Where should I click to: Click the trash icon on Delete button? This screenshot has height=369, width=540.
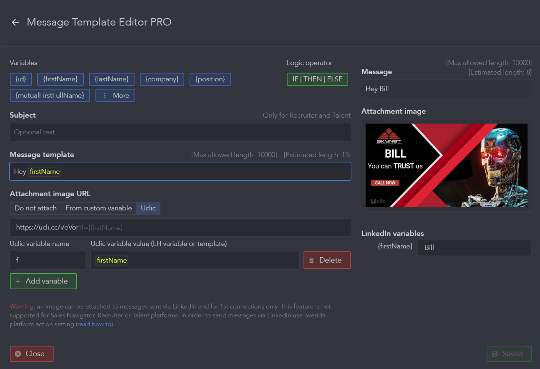pyautogui.click(x=312, y=260)
